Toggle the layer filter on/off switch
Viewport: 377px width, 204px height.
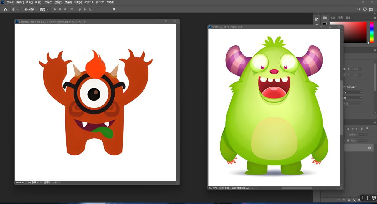367,128
